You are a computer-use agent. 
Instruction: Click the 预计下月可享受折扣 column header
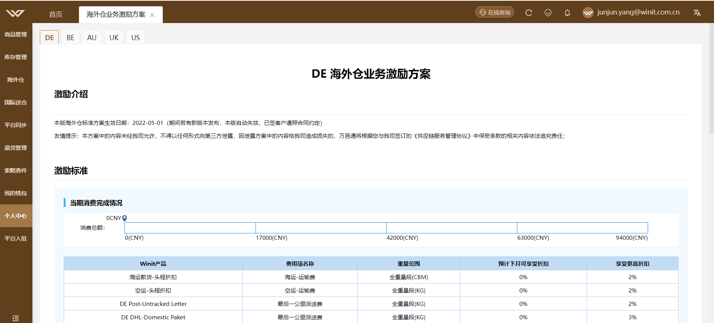click(x=523, y=264)
